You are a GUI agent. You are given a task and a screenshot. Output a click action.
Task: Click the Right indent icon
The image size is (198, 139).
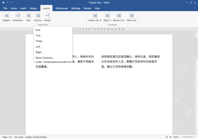click(107, 16)
